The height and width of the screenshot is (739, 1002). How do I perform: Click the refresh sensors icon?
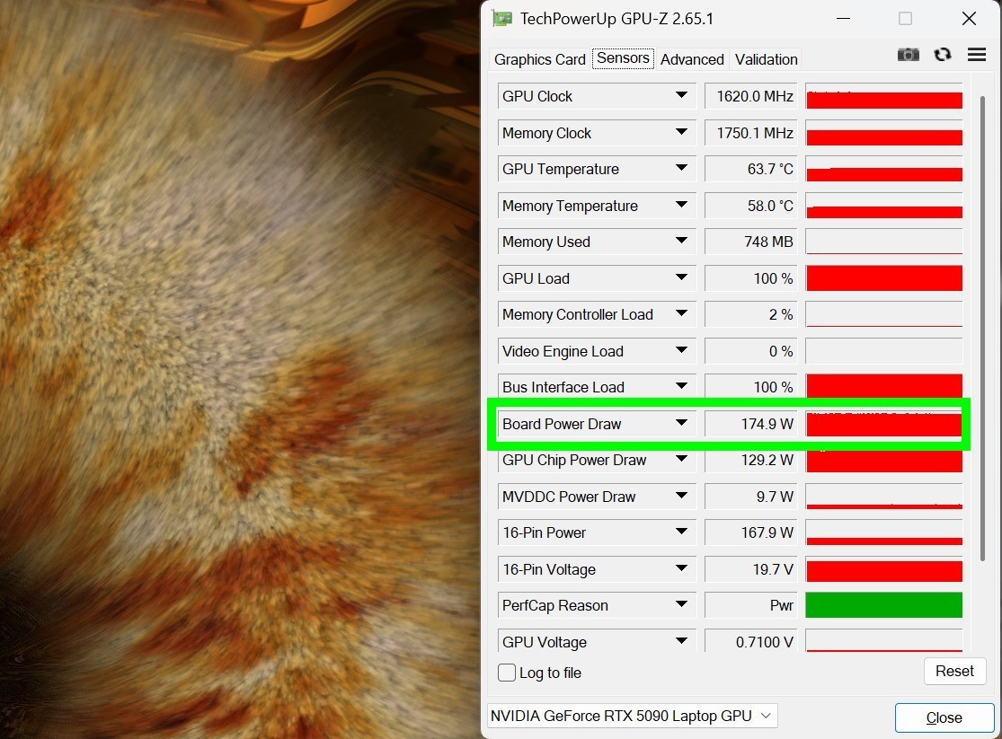942,55
